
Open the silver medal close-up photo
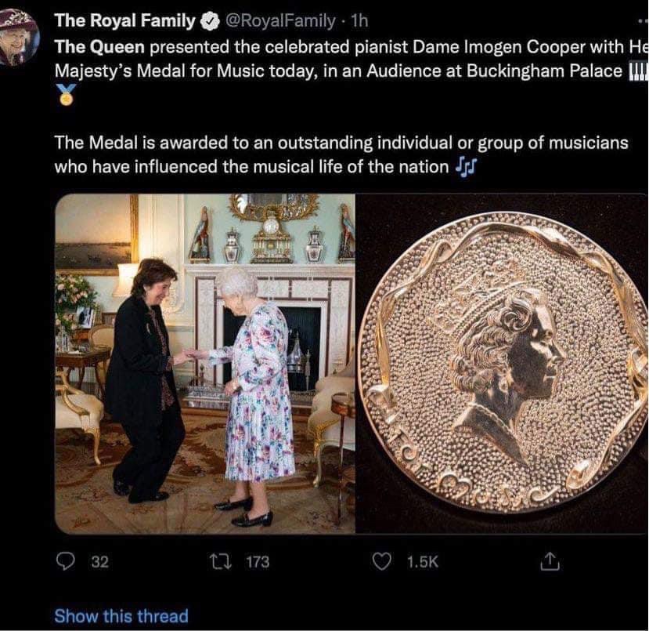(x=502, y=364)
